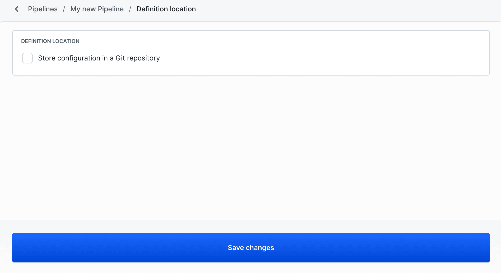This screenshot has width=501, height=273.
Task: Confirm changes by clicking Save changes
Action: (251, 247)
